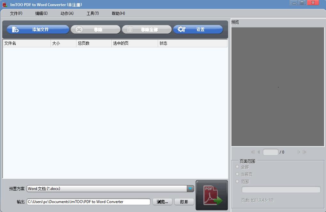Click the 总页数 column header

pos(94,43)
